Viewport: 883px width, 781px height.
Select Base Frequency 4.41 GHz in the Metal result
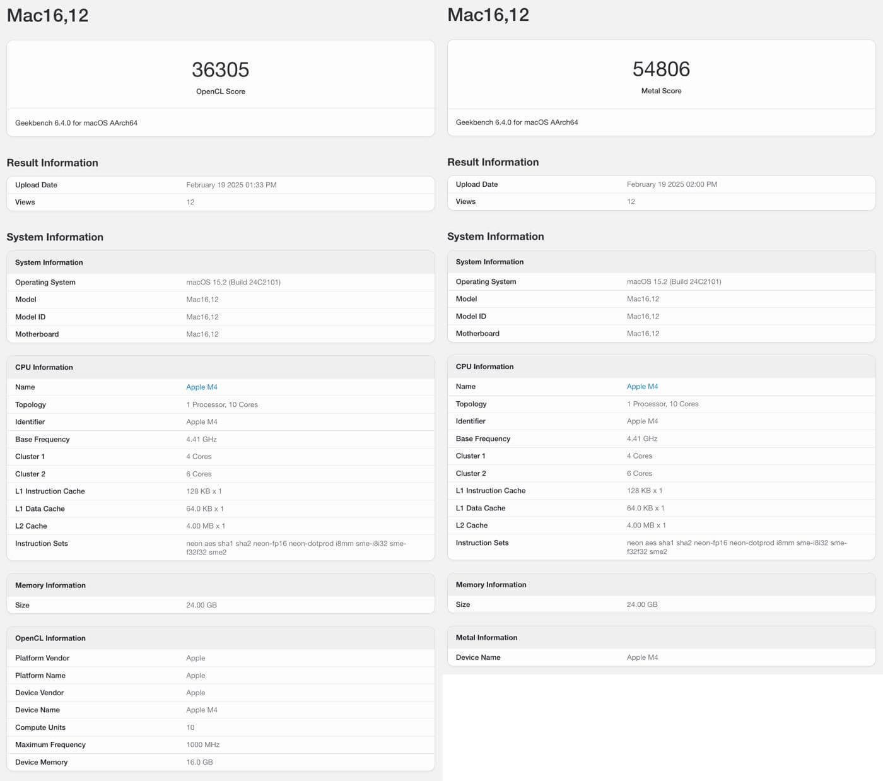point(642,439)
